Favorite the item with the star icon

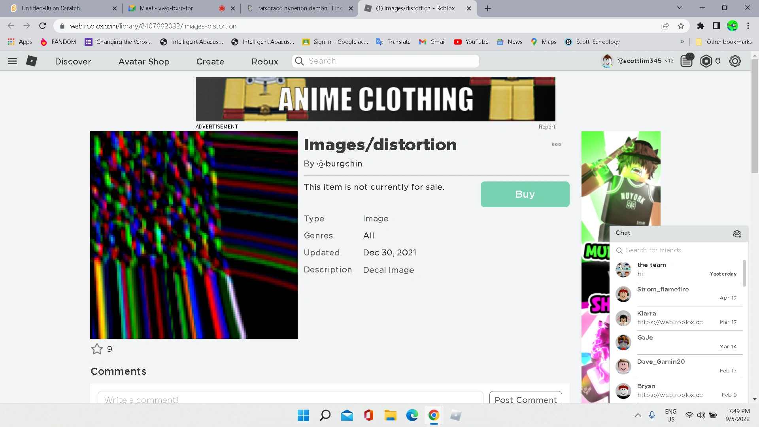(97, 349)
